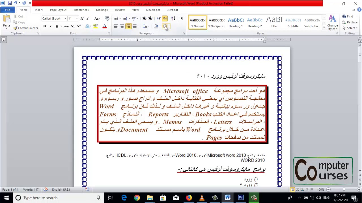Click zoom out minus button
The image size is (362, 203).
[x=328, y=189]
